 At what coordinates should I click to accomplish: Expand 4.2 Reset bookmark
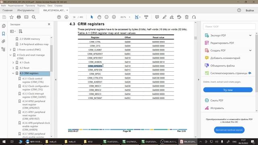(x=13, y=68)
